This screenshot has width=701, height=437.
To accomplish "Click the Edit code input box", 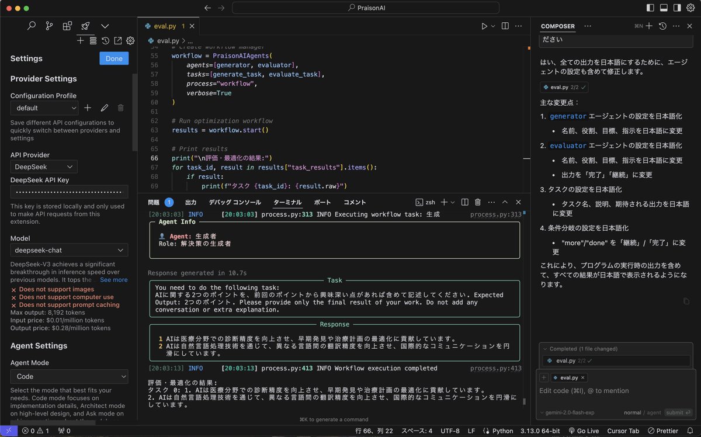I will (x=616, y=391).
